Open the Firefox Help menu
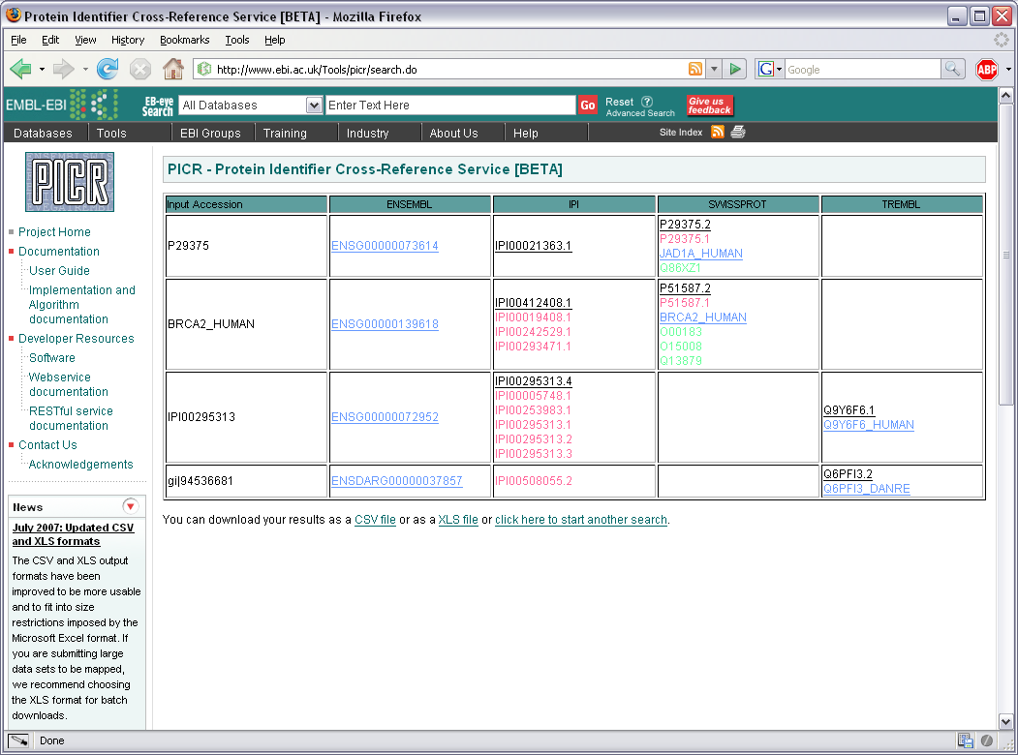The height and width of the screenshot is (755, 1018). click(275, 40)
